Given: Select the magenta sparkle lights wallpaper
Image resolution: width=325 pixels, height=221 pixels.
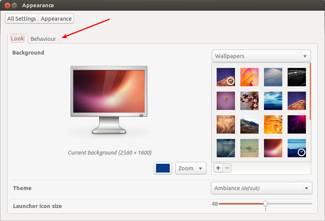Looking at the screenshot, I should coord(297,124).
